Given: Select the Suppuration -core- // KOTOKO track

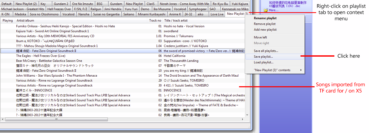Looking at the screenshot, I should (123, 41).
